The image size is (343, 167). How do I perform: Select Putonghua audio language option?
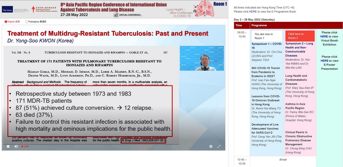coord(27,22)
